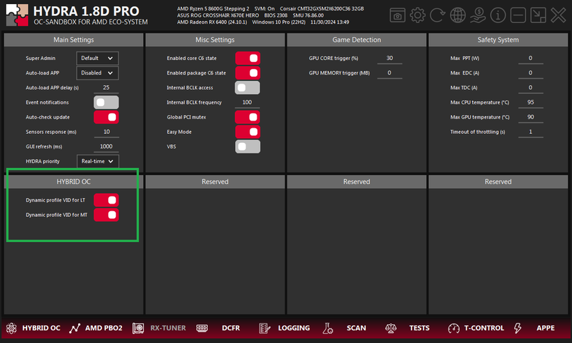The image size is (572, 343).
Task: Click the Max EDC (A) value field
Action: pyautogui.click(x=531, y=73)
